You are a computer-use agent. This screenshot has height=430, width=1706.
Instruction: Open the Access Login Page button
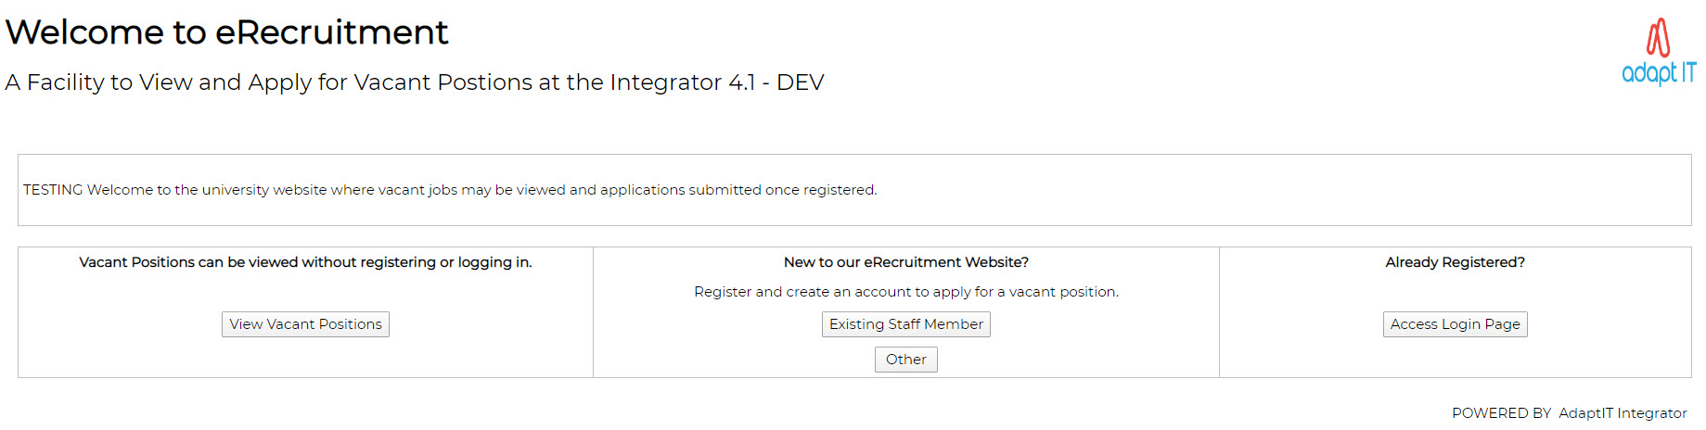click(x=1455, y=324)
